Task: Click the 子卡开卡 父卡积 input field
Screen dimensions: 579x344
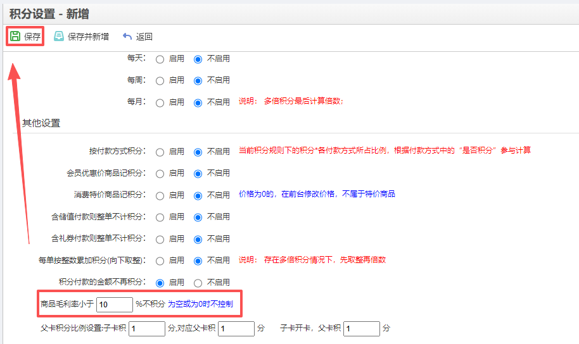Action: click(x=362, y=329)
